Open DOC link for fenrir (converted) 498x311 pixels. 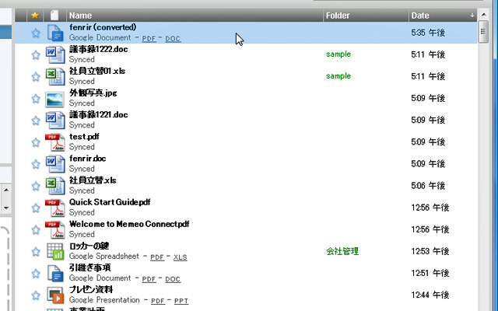173,39
